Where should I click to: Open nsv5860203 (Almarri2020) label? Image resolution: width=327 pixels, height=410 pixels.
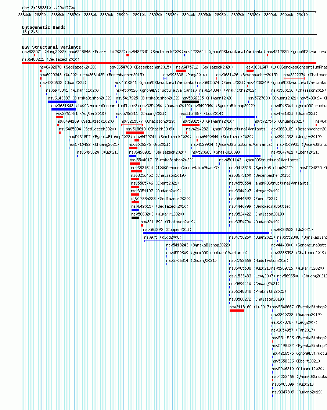pos(158,214)
